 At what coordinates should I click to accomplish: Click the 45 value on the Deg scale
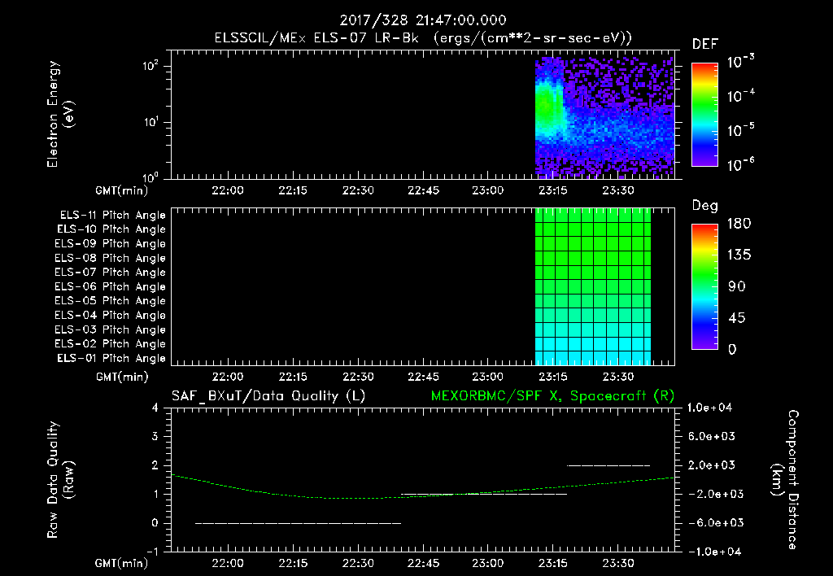[739, 318]
